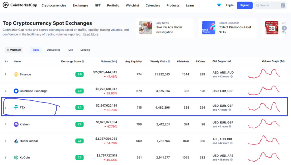Image resolution: width=291 pixels, height=165 pixels.
Task: Open Floki Inu Ads Under Investigation headline
Action: (x=169, y=30)
